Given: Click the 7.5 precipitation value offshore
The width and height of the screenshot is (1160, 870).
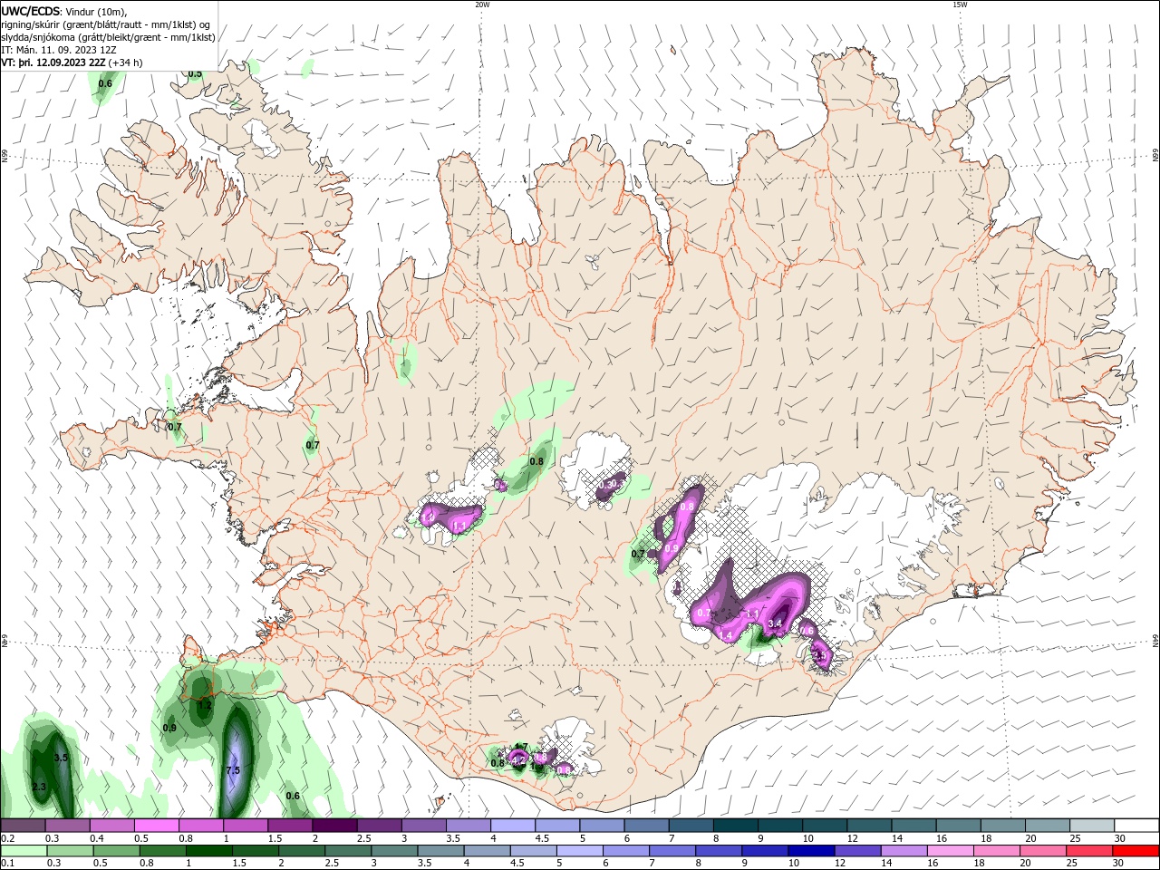Looking at the screenshot, I should click(233, 770).
